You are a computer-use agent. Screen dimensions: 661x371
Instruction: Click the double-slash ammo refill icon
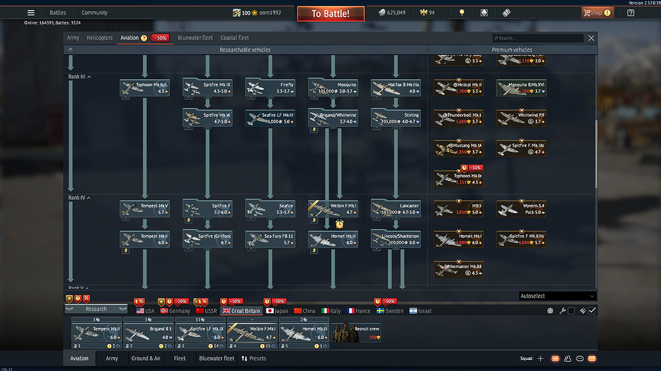click(x=582, y=311)
